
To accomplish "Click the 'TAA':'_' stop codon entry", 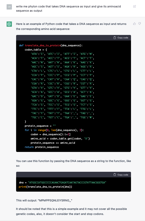I will pos(70,113).
